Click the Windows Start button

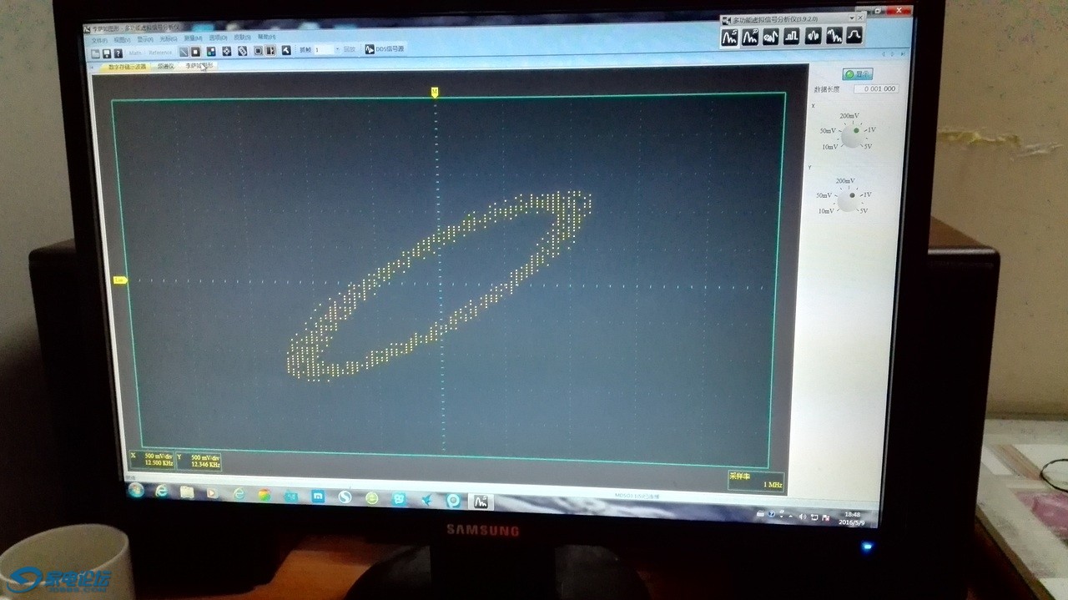point(135,491)
